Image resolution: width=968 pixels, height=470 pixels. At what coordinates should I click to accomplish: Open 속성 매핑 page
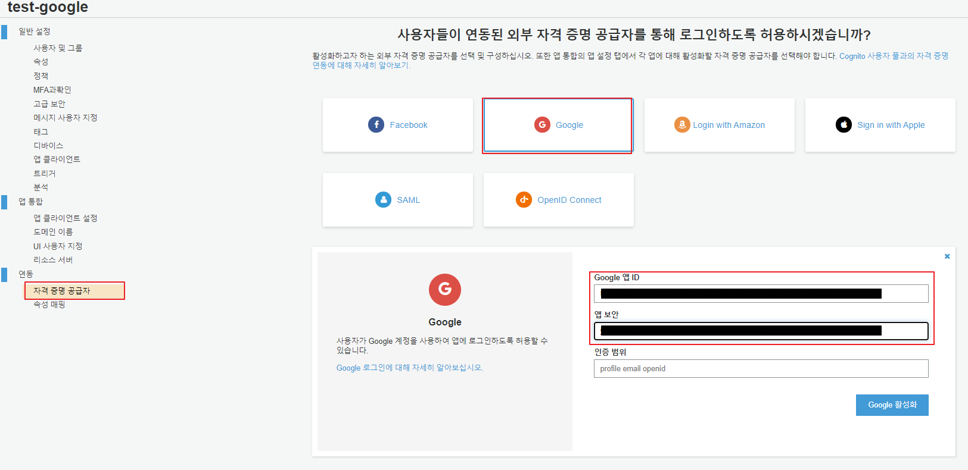point(49,305)
